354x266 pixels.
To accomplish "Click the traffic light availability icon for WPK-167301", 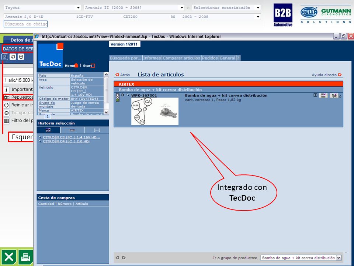I will click(x=117, y=98).
